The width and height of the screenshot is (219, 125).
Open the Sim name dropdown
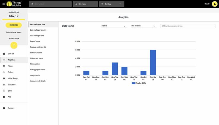pyautogui.click(x=85, y=4)
